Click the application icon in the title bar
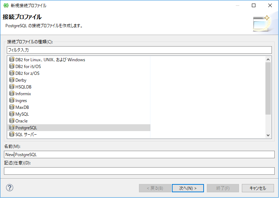The height and width of the screenshot is (198, 279). pyautogui.click(x=6, y=5)
